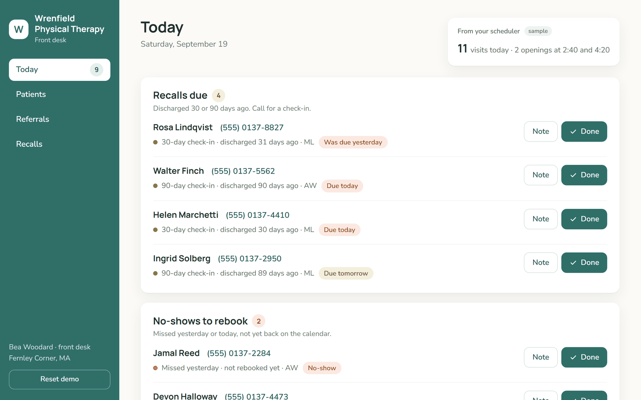Mark Ingrid Solberg recall as Done

584,263
